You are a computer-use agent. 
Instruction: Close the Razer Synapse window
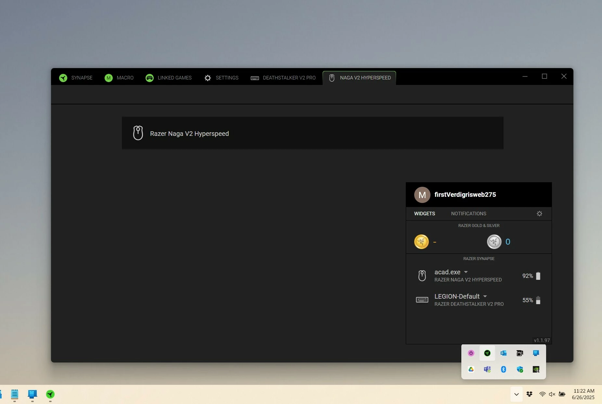[564, 77]
